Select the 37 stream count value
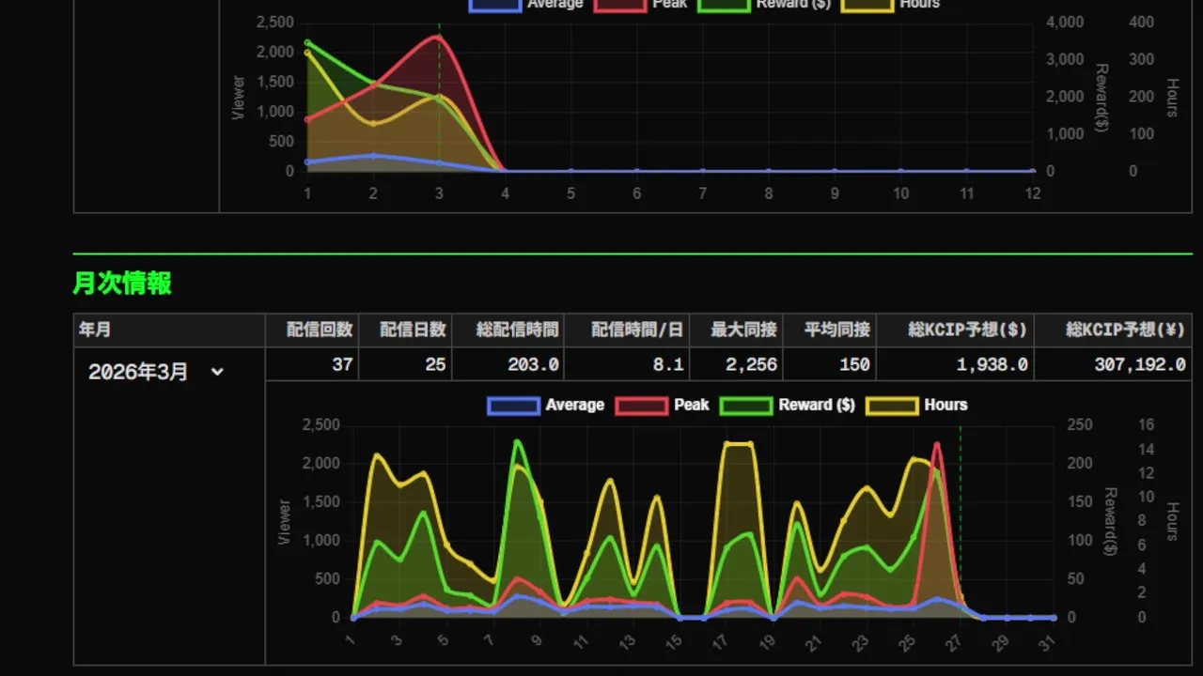Screen dimensions: 1203x676 342,364
